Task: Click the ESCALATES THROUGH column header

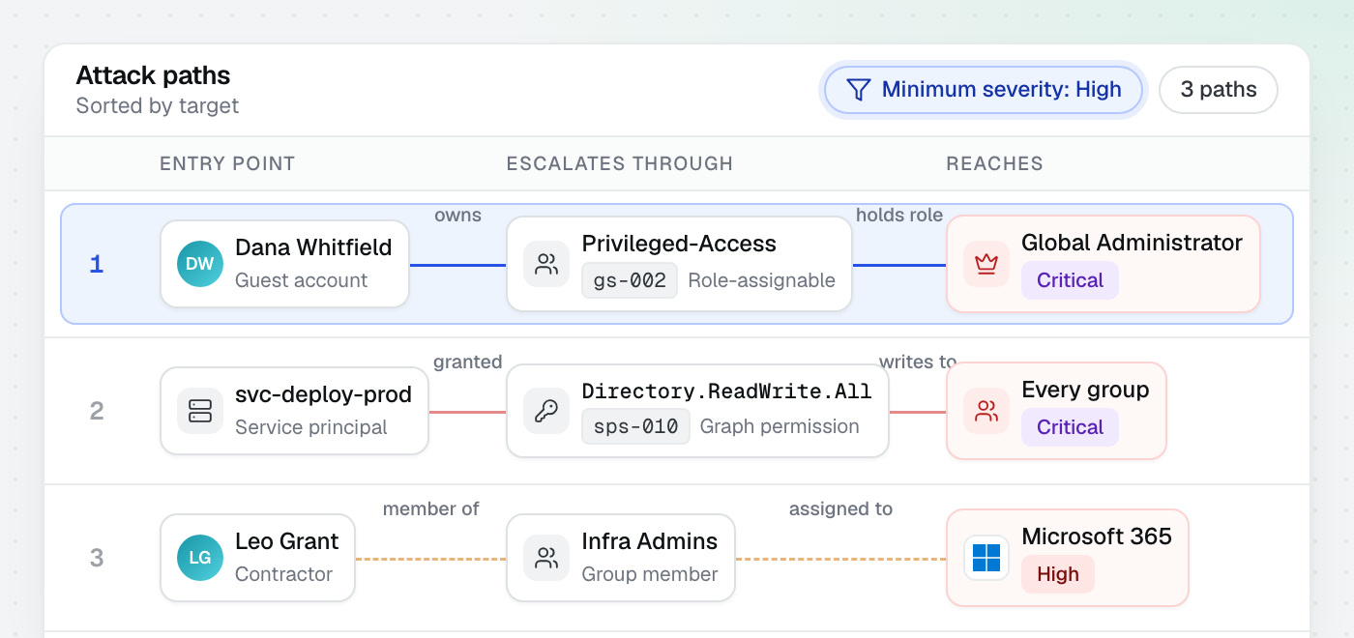Action: [x=620, y=163]
